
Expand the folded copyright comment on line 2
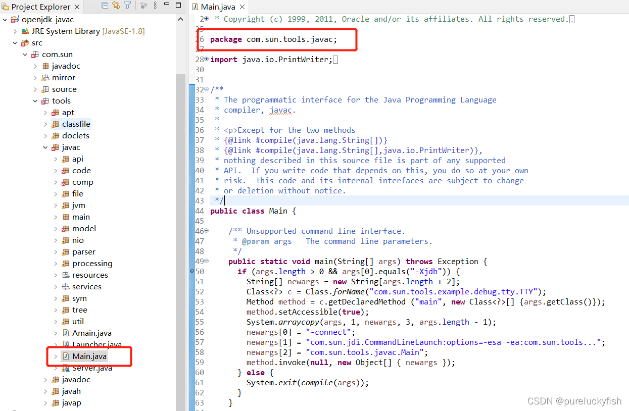206,19
